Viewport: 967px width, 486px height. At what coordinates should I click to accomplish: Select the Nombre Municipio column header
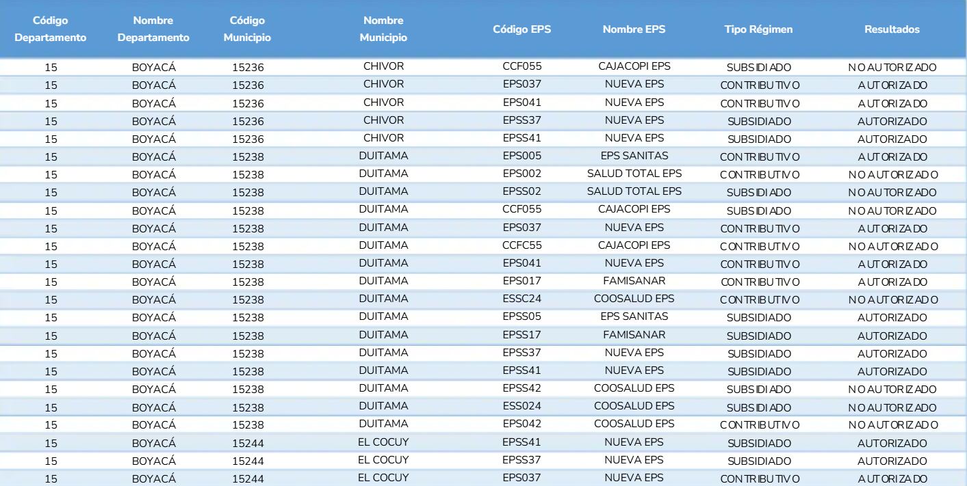(x=383, y=29)
